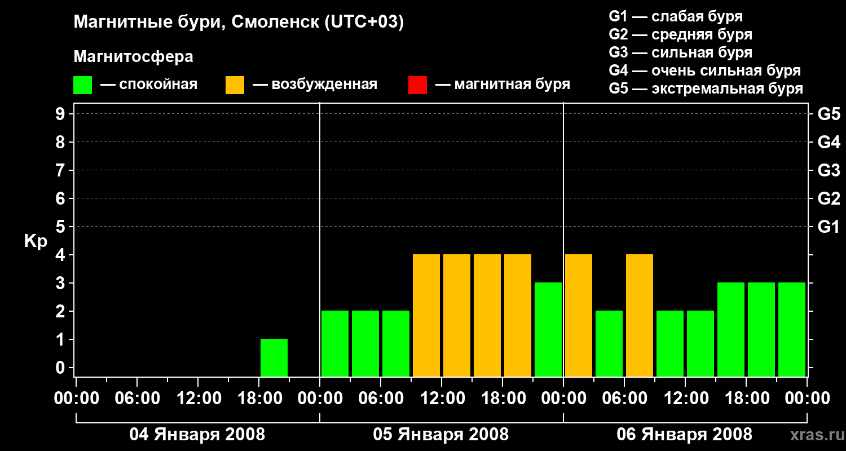The image size is (846, 451).
Task: Click the 'G5 — экстремальная буря' legend line
Action: (x=706, y=89)
